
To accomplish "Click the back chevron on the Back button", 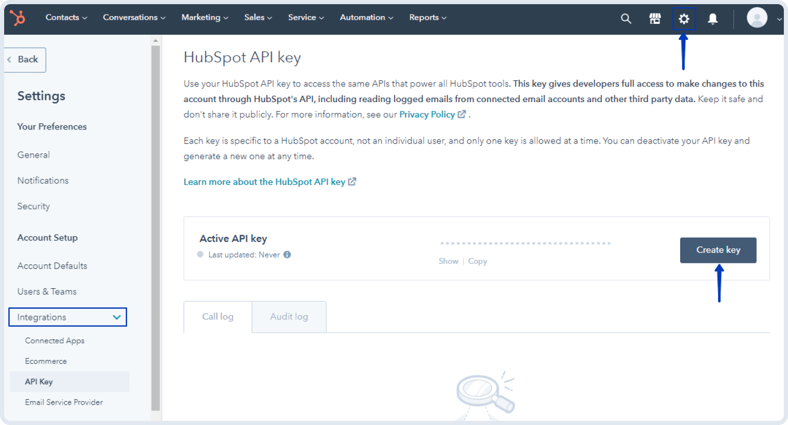I will coord(10,59).
